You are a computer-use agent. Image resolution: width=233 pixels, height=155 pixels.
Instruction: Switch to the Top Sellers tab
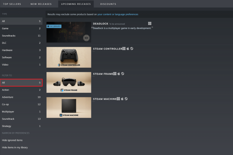(12, 4)
